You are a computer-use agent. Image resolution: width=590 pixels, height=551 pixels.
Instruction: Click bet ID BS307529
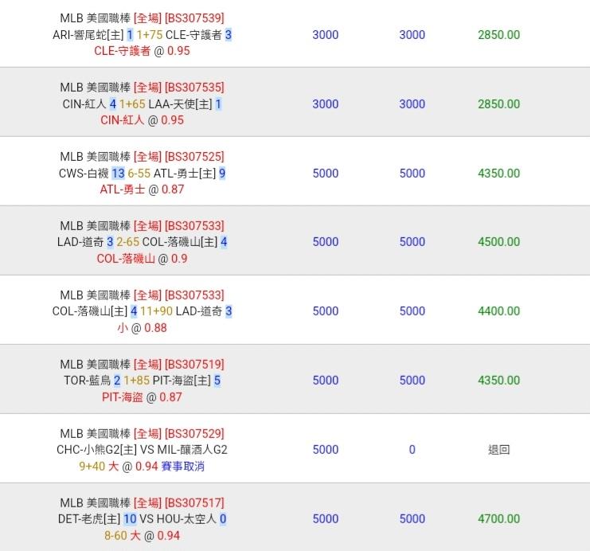194,434
